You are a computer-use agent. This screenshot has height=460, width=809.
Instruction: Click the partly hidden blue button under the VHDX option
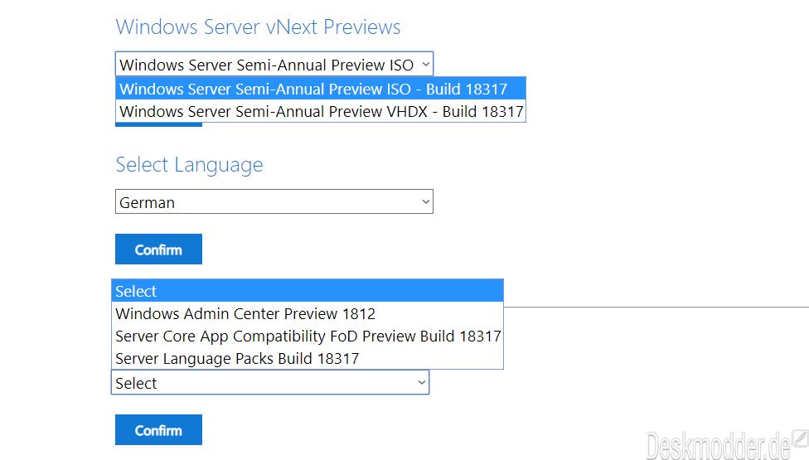coord(158,124)
